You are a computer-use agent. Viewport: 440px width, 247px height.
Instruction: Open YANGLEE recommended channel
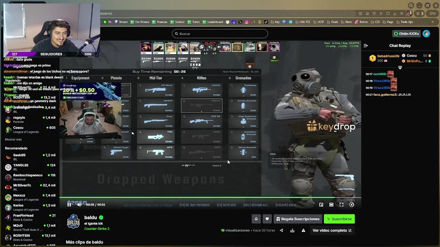point(30,167)
